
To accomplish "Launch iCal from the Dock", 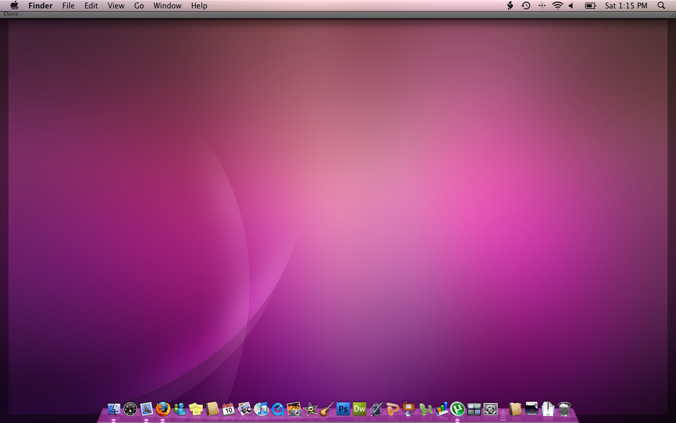I will (228, 409).
